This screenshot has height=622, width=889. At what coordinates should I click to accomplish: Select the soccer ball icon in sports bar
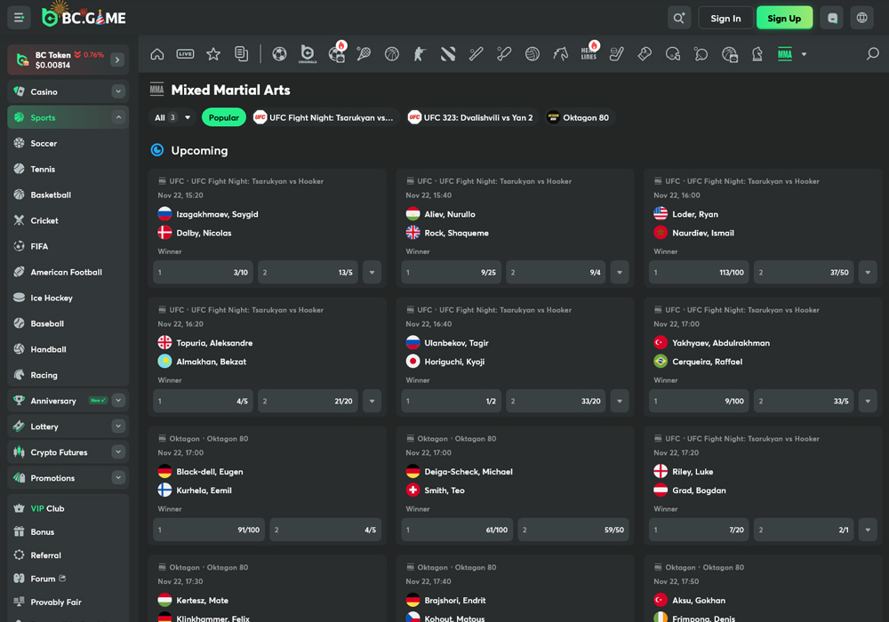point(279,54)
